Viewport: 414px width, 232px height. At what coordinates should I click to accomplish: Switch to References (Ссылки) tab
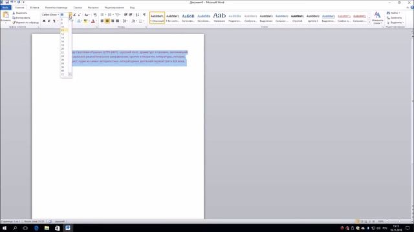pos(78,8)
